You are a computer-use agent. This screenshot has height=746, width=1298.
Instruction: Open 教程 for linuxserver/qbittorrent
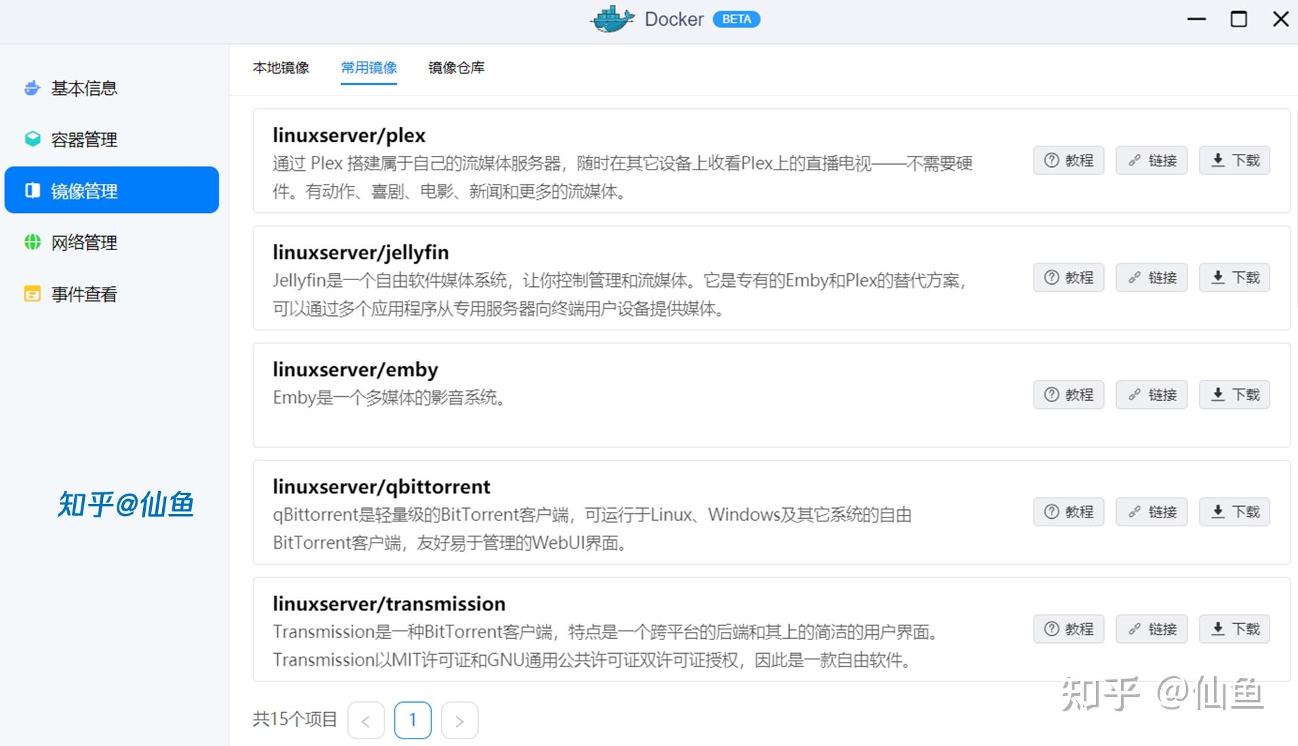tap(1069, 512)
